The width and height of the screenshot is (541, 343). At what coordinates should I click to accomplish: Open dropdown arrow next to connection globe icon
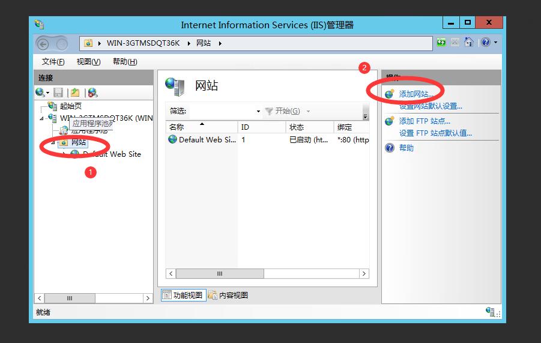pyautogui.click(x=47, y=93)
